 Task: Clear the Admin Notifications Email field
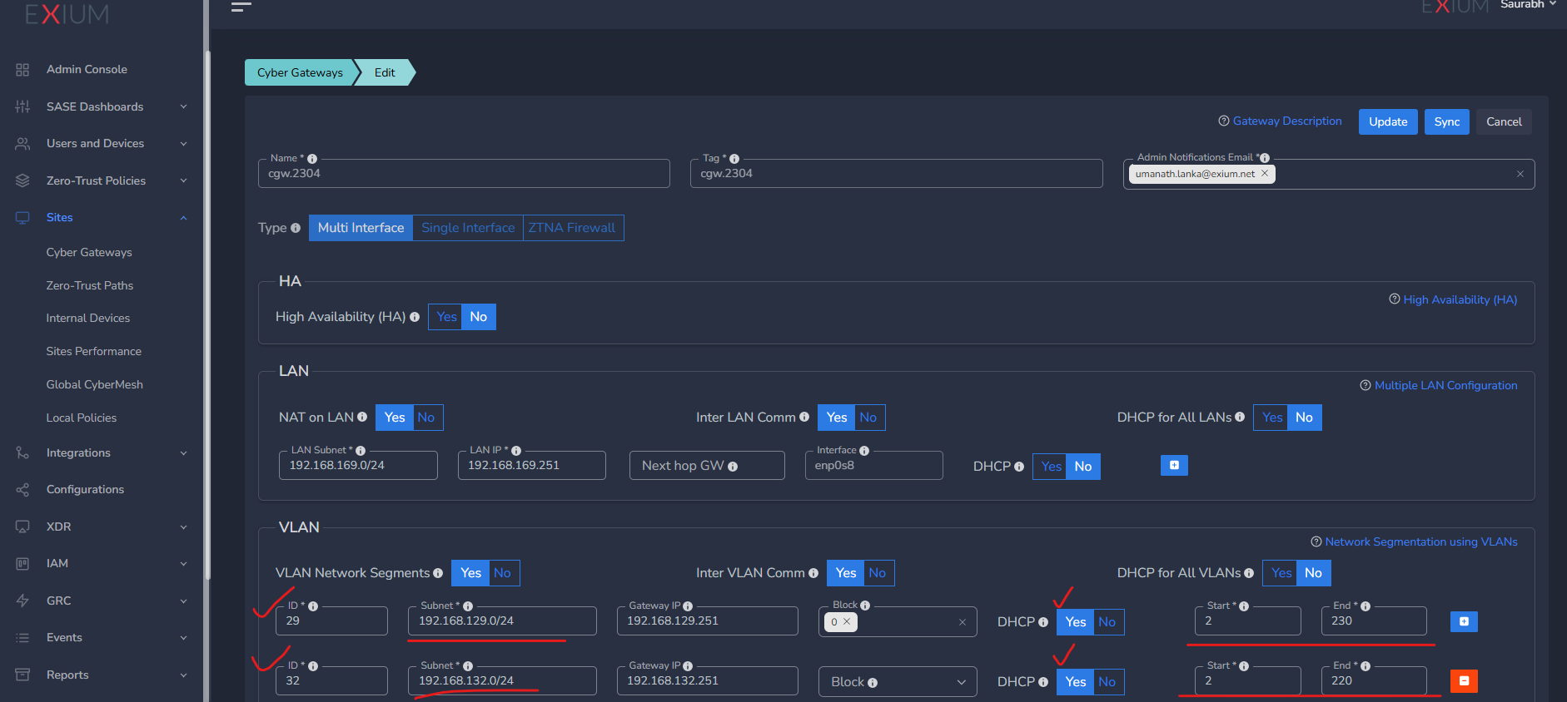coord(1520,174)
